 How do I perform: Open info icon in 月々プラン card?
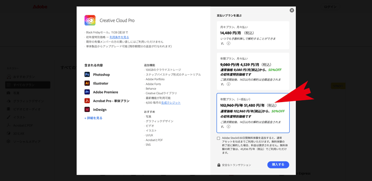coord(228,44)
